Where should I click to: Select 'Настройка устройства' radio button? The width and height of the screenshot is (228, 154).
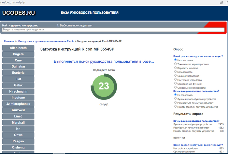pyautogui.click(x=176, y=80)
